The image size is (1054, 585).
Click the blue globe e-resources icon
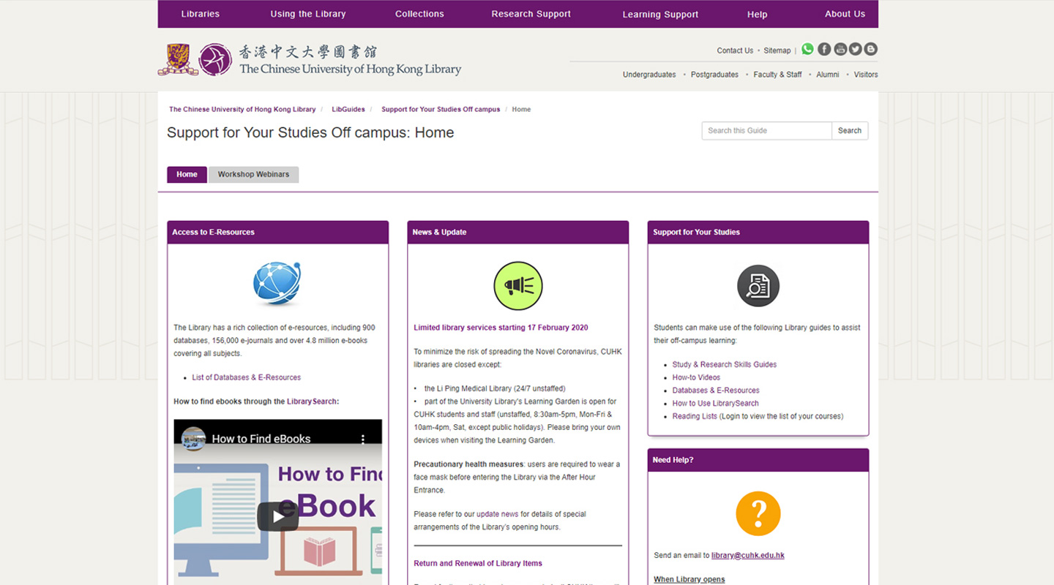(x=277, y=284)
